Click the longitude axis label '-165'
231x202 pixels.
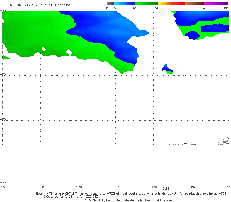click(x=115, y=187)
